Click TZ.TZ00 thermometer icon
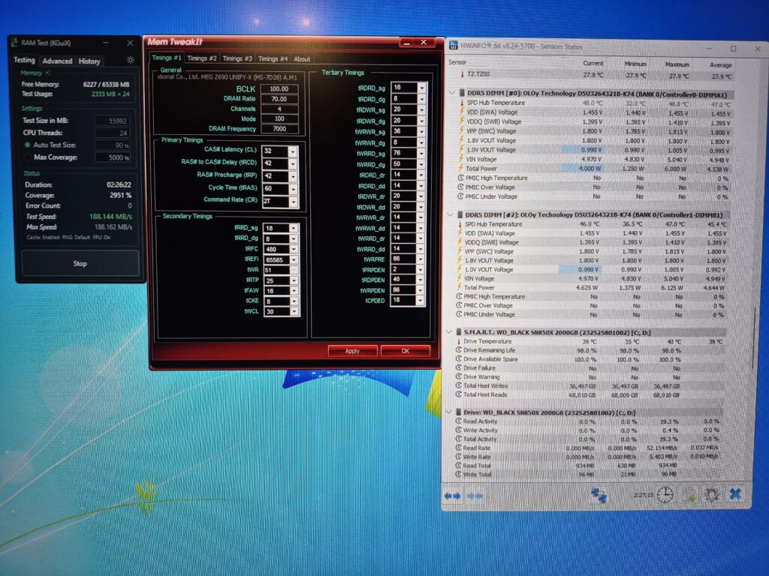 pyautogui.click(x=462, y=74)
